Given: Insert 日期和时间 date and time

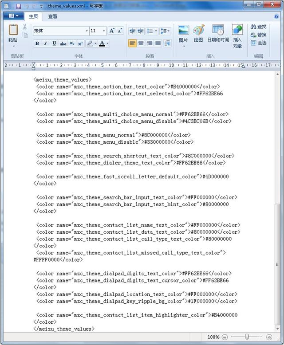Looking at the screenshot, I should (218, 33).
